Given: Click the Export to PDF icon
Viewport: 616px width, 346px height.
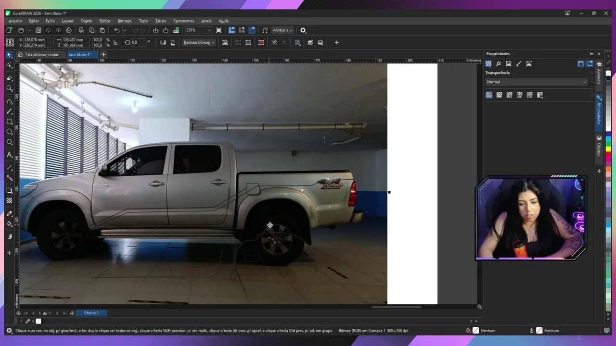Looking at the screenshot, I should (176, 30).
